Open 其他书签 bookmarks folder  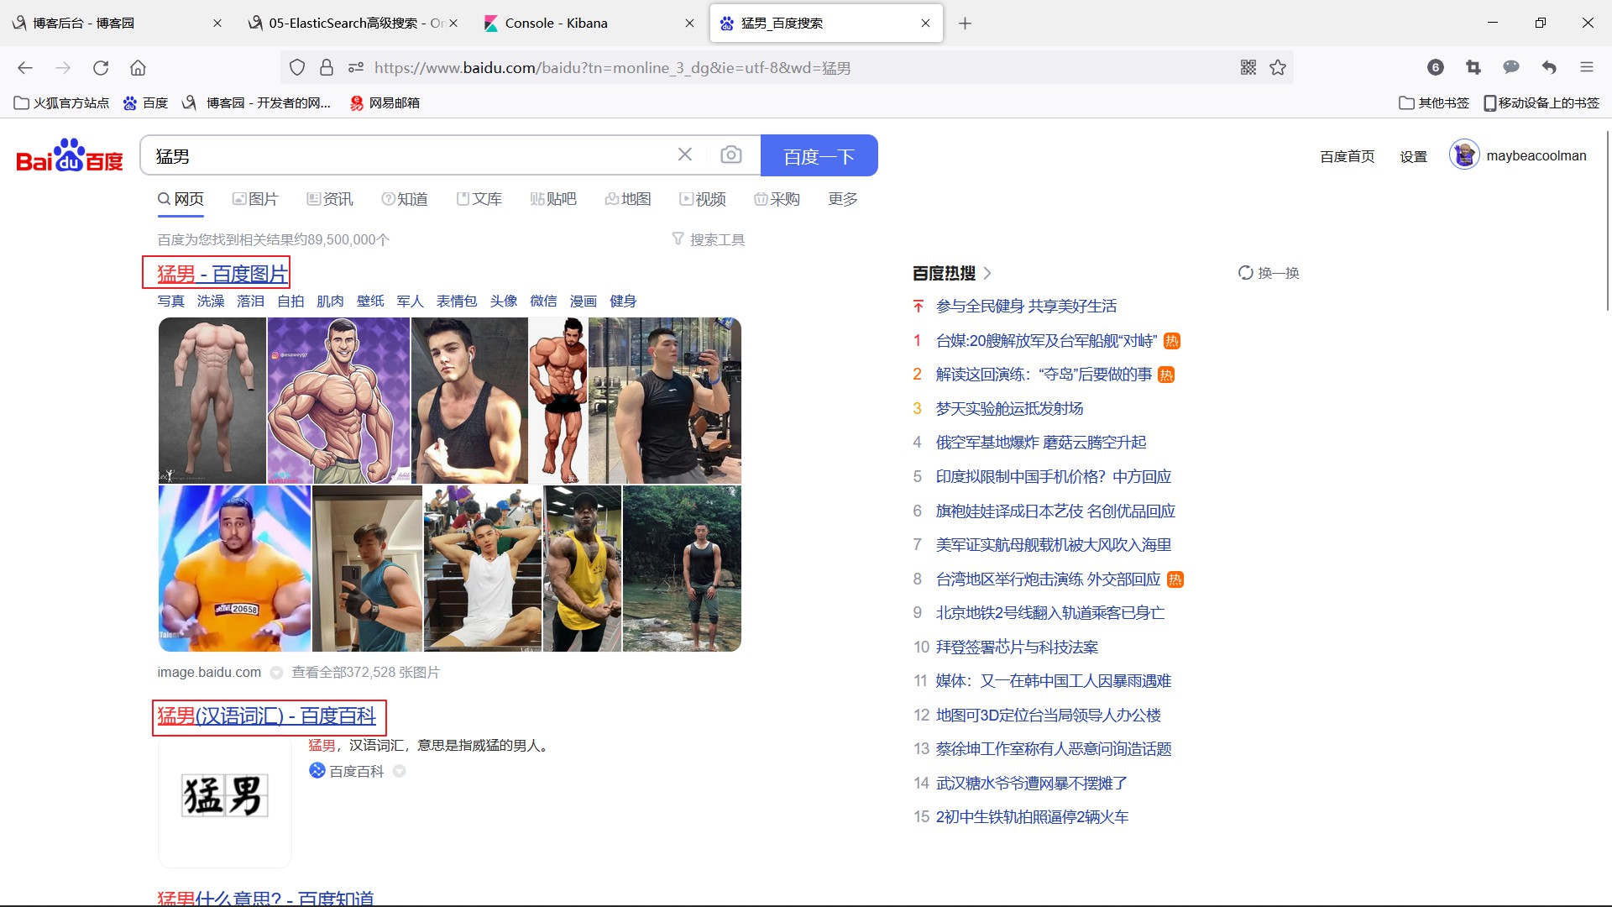pyautogui.click(x=1434, y=102)
